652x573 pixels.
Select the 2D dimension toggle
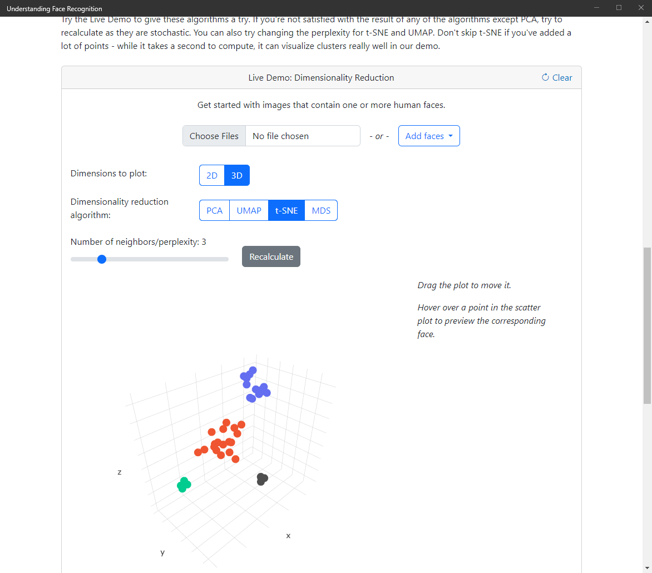(212, 175)
